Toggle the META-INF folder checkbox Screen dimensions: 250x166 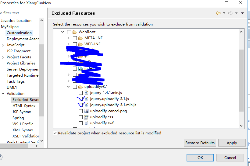(75, 38)
